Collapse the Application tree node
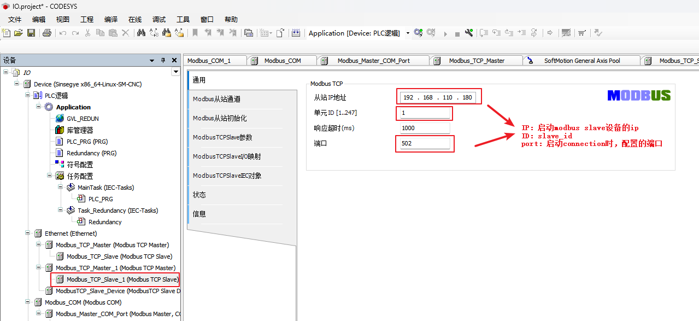The image size is (699, 321). [39, 107]
